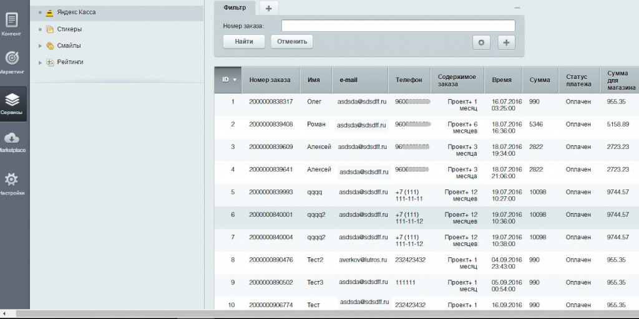
Task: Expand the Стикеры tree node
Action: (40, 29)
